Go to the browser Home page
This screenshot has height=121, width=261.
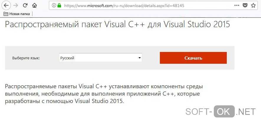(x=35, y=5)
